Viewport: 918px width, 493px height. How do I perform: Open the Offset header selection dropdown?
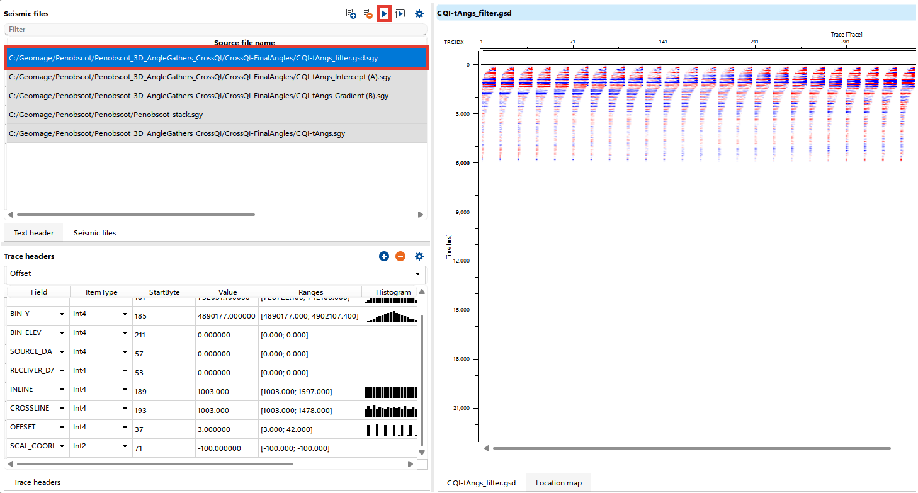pos(417,273)
